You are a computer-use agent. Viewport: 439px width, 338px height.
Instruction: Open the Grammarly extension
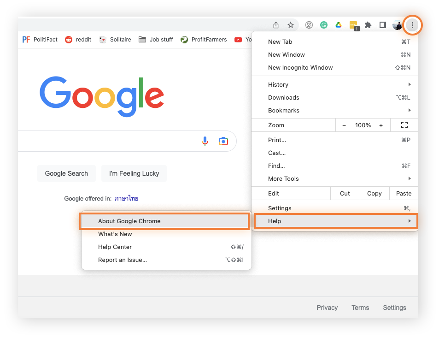point(323,25)
